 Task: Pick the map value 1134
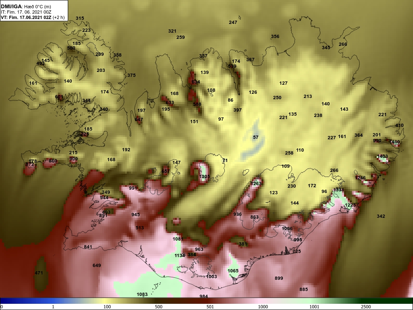[180, 256]
